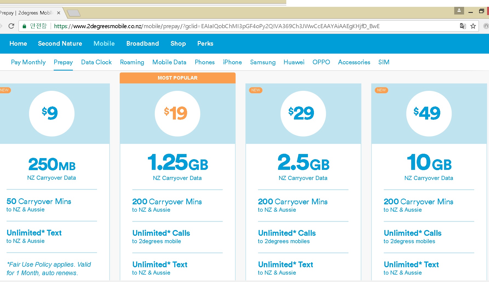Navigate to the Roaming link
The image size is (489, 282).
click(x=132, y=62)
